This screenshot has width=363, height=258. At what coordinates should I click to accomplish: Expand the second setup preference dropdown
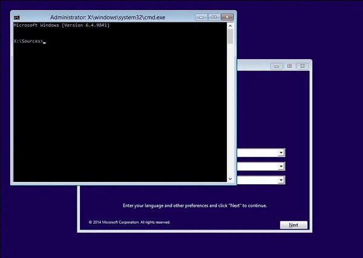281,166
